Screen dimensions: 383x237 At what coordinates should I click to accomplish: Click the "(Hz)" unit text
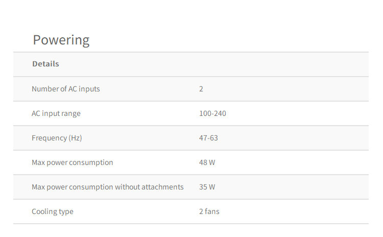[75, 138]
